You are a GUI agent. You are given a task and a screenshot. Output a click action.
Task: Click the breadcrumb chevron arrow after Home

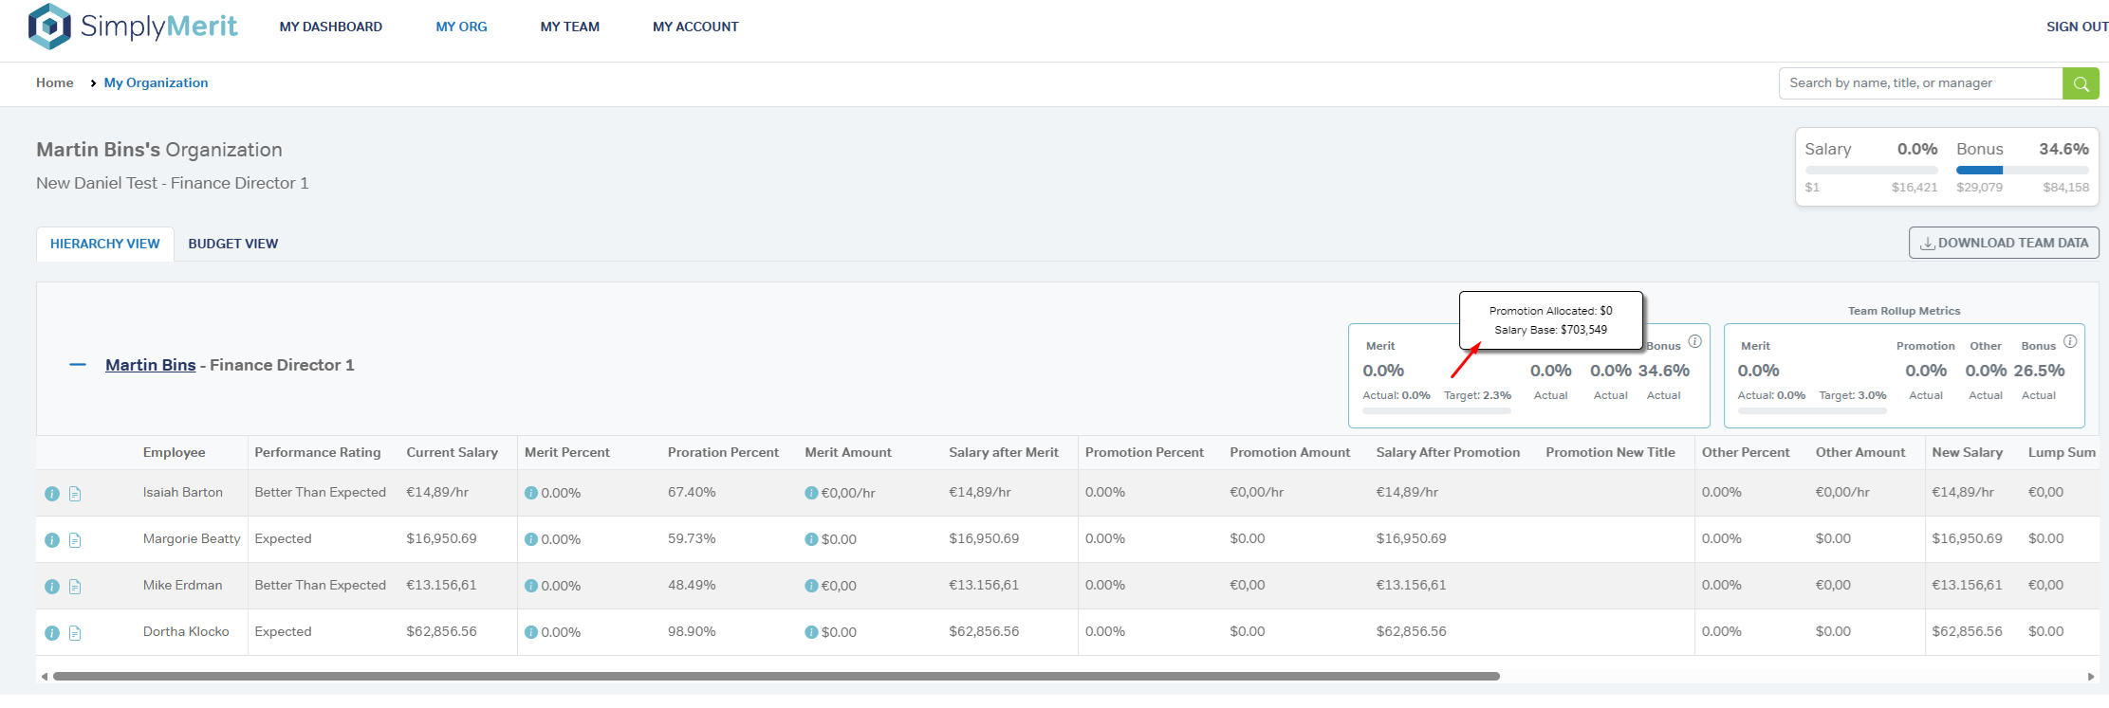(x=93, y=83)
